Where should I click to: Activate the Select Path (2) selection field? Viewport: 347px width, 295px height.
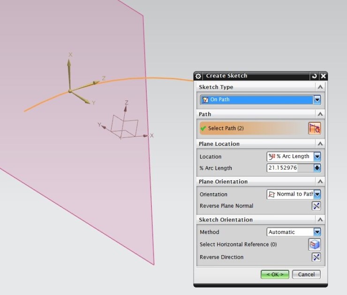click(x=253, y=128)
